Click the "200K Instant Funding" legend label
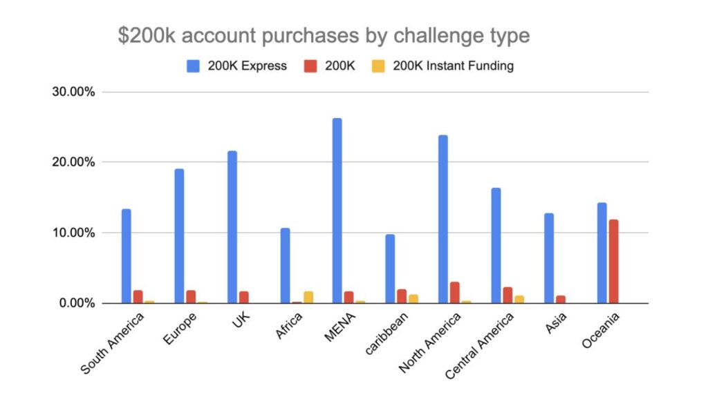The image size is (708, 397). tap(453, 66)
